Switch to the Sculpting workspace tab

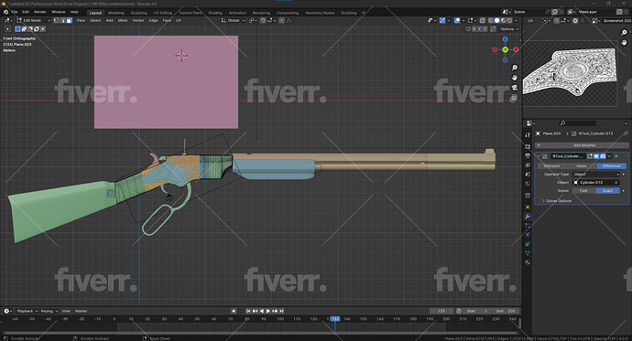[x=138, y=13]
